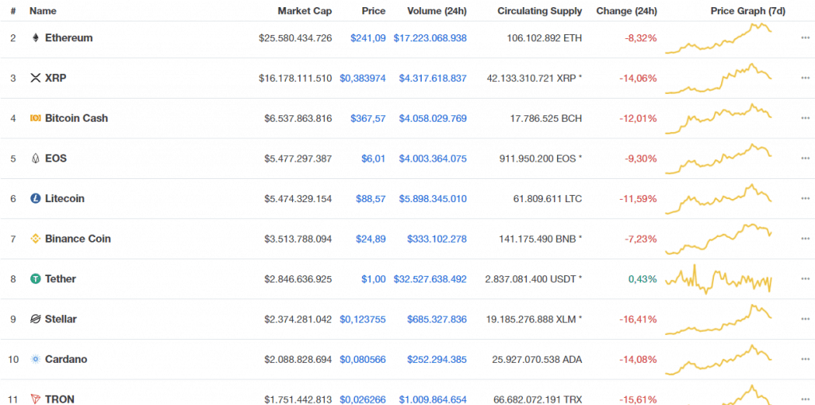Viewport: 815px width, 405px height.
Task: Click the Bitcoin Cash logo icon
Action: (x=35, y=118)
